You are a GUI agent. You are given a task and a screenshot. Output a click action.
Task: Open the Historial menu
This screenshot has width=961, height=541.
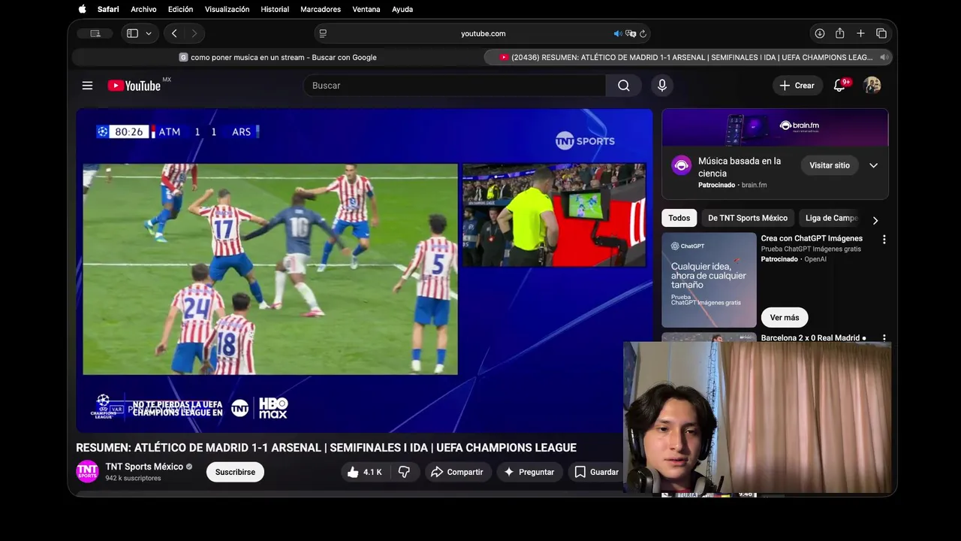(275, 9)
